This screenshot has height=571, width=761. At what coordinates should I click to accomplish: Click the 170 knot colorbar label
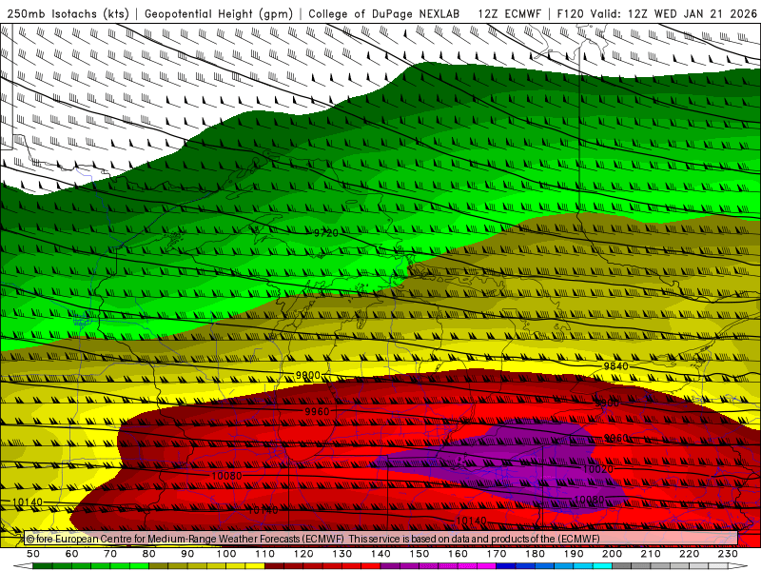pos(497,554)
